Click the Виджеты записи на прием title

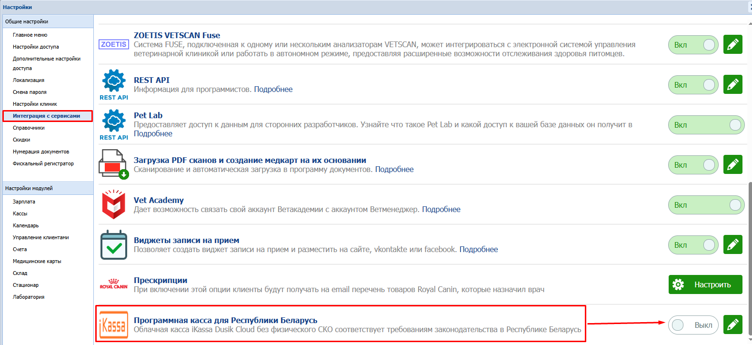[x=187, y=240]
